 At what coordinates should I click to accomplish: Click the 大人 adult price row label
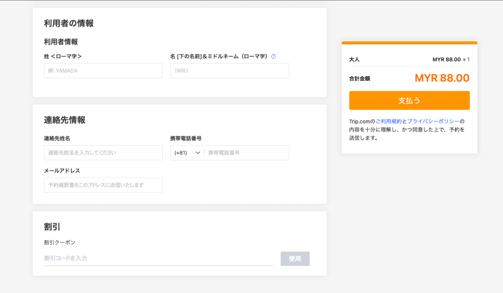coord(354,59)
